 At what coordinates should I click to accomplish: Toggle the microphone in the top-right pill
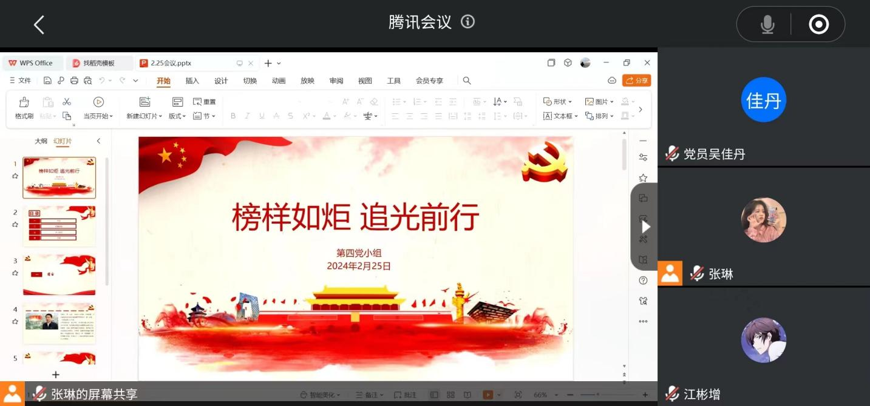click(x=767, y=24)
